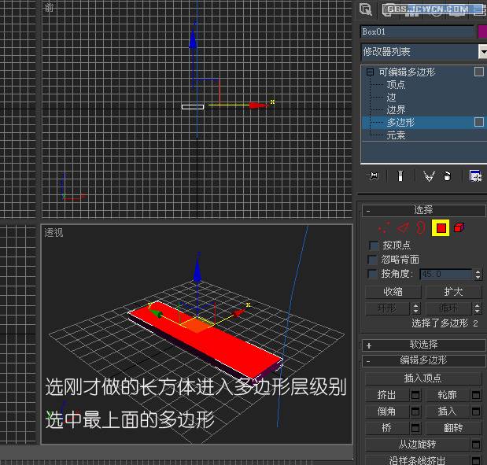This screenshot has width=487, height=465.
Task: Click the 轮廓 button
Action: 447,395
